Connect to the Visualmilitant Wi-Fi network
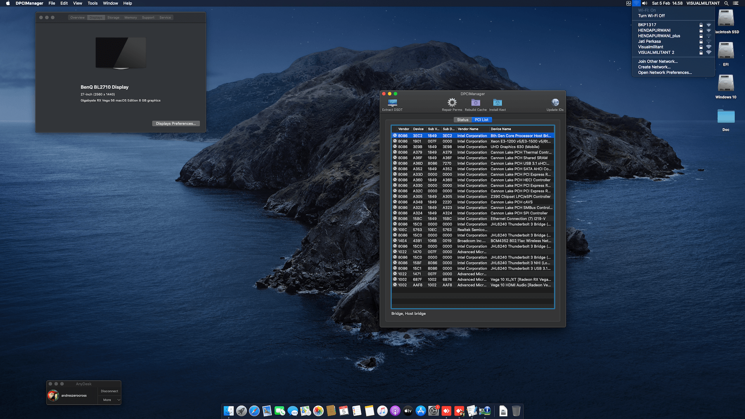 click(651, 47)
